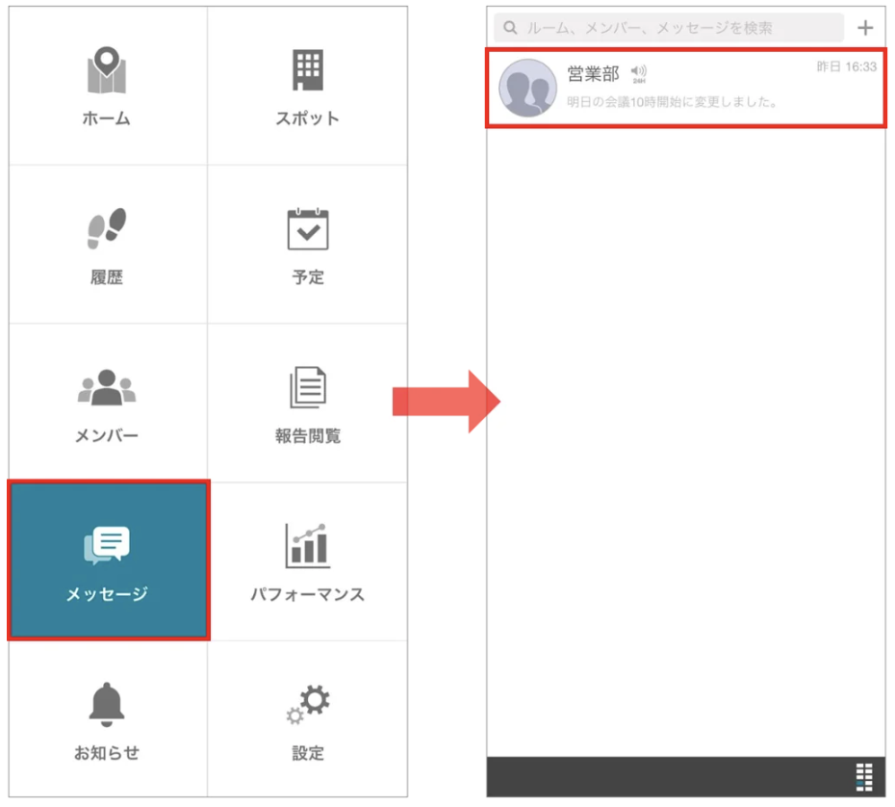Image resolution: width=895 pixels, height=807 pixels.
Task: Open the お知らせ bell icon
Action: [x=107, y=704]
